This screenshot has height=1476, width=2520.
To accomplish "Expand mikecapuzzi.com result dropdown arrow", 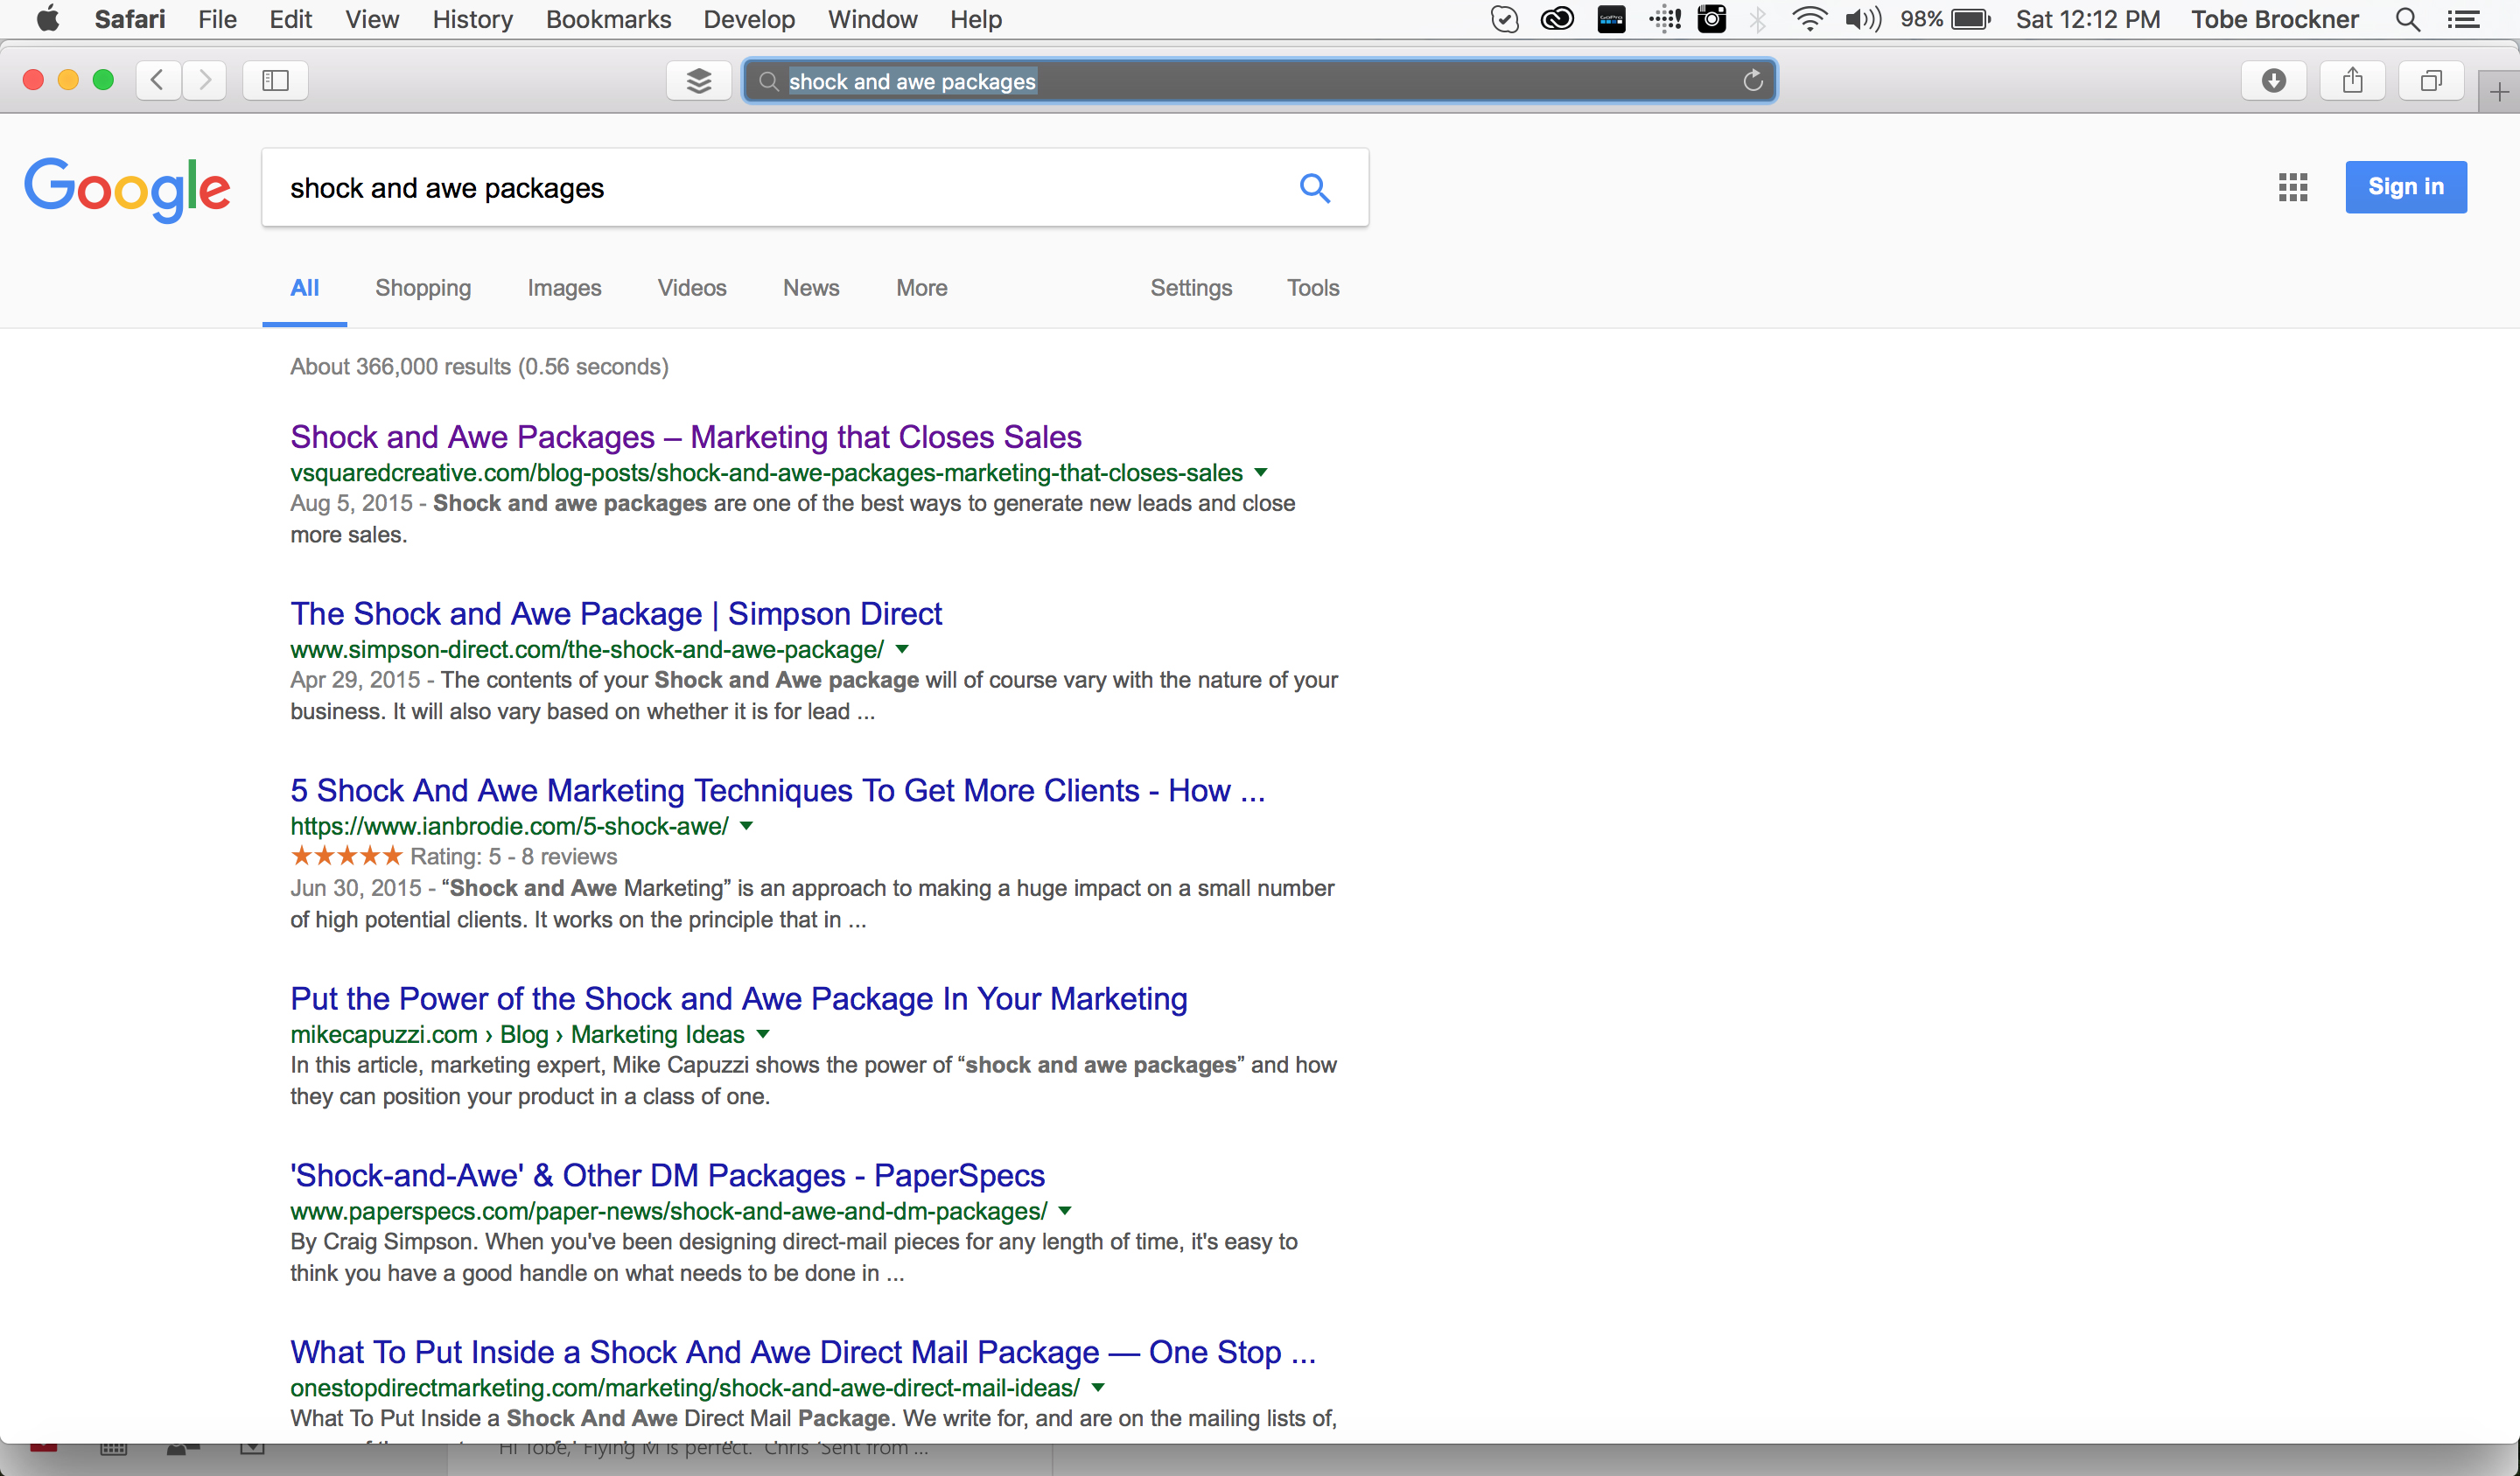I will pyautogui.click(x=763, y=1034).
